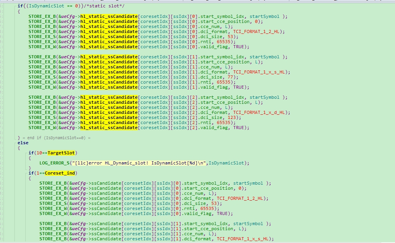Click value 10 in the TargetSlot condition
Screen dimensions: 395x243
tap(39, 153)
